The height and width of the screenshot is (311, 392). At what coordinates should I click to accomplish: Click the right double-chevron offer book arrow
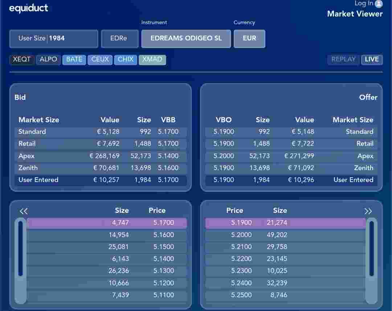tap(368, 211)
